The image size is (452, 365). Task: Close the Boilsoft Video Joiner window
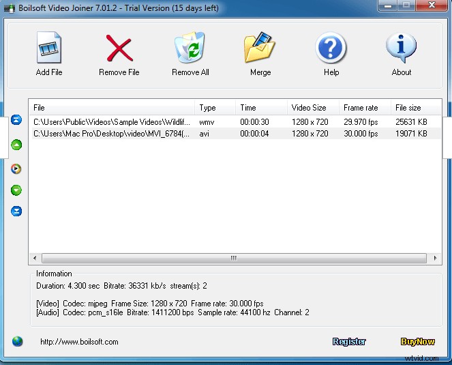click(x=432, y=5)
